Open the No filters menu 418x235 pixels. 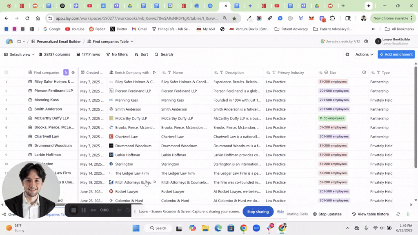tap(117, 55)
